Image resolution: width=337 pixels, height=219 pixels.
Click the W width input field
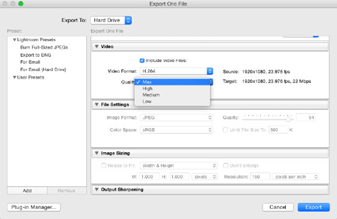tap(149, 177)
